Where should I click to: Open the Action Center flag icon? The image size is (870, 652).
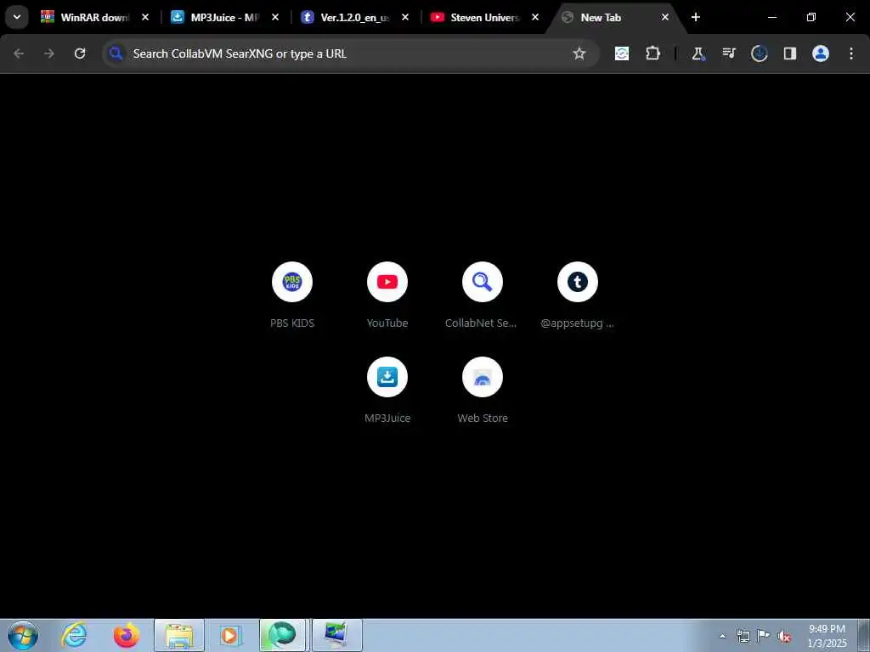pos(764,637)
